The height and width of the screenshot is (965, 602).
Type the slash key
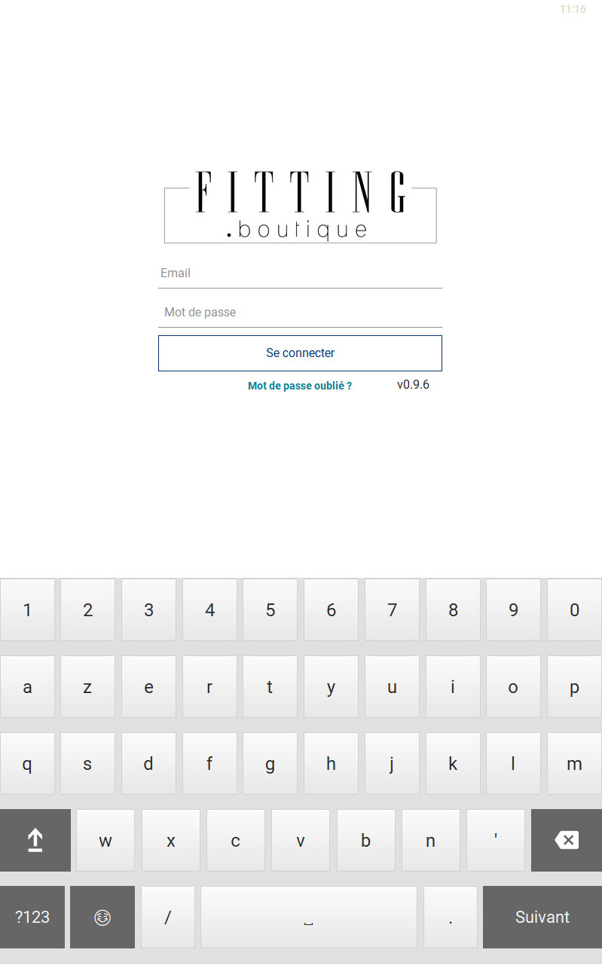(168, 917)
